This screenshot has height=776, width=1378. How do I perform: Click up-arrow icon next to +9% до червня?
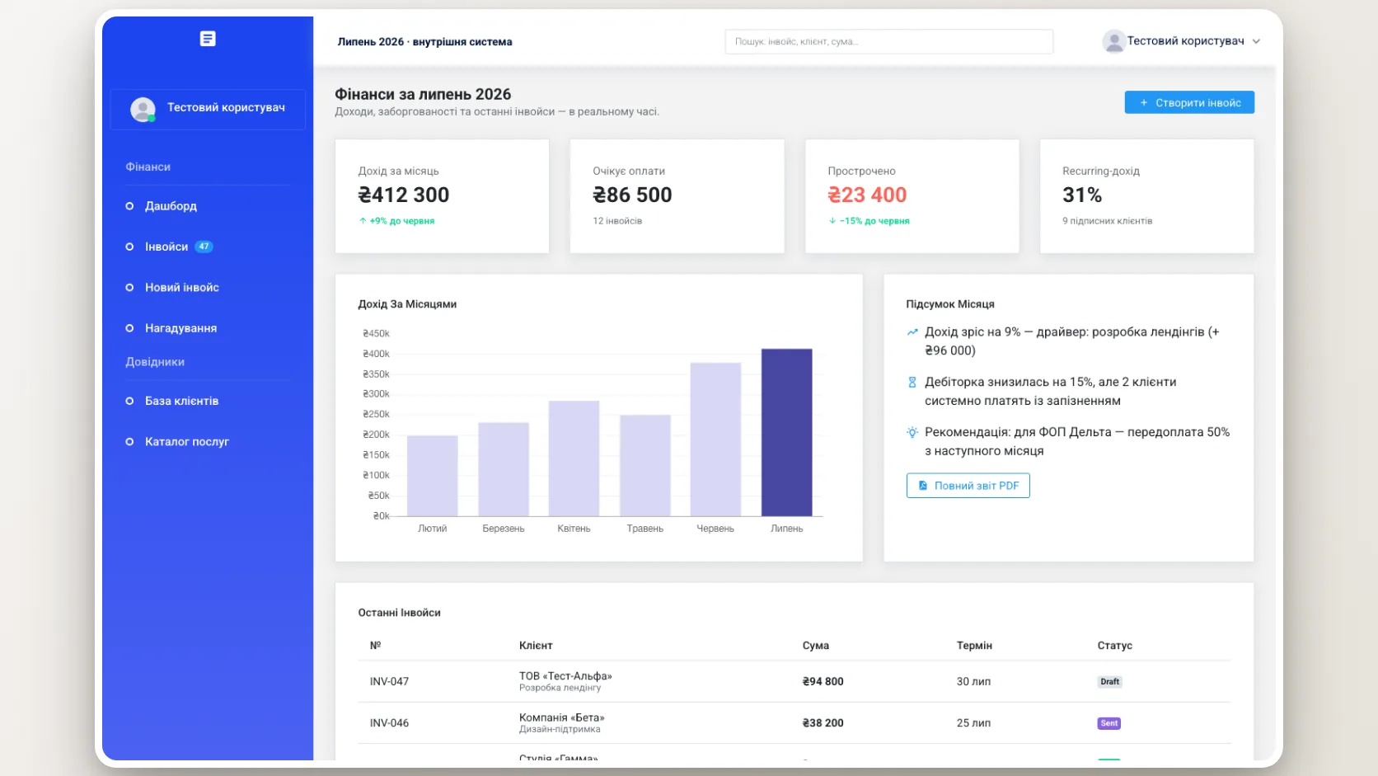pyautogui.click(x=363, y=221)
